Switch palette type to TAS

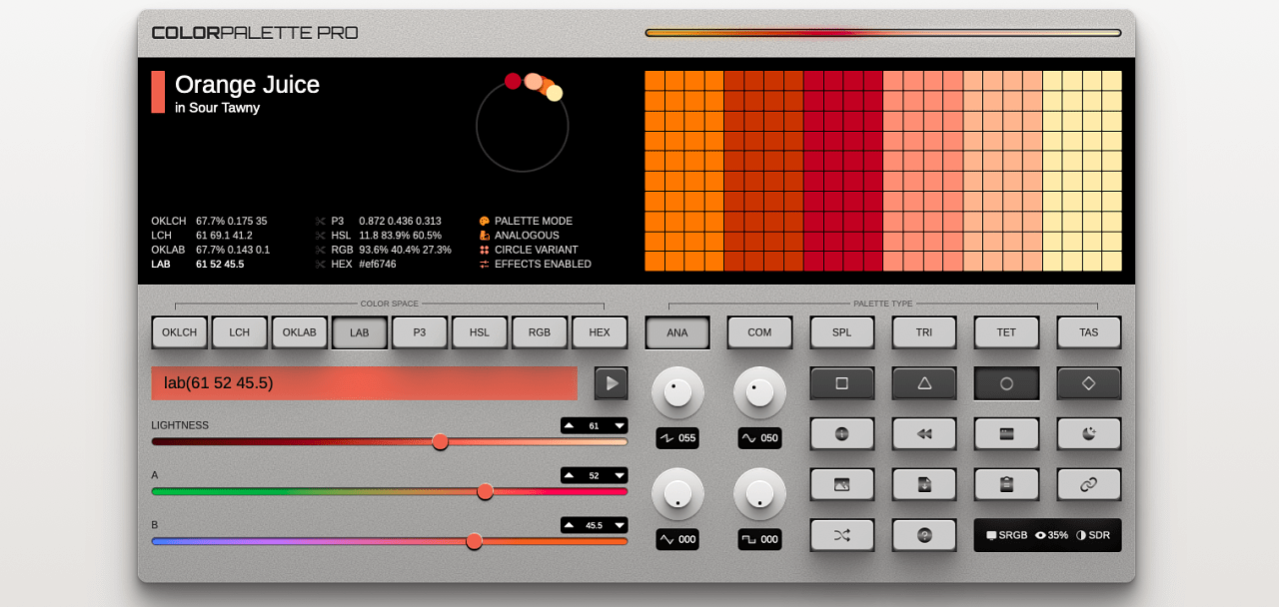click(1089, 332)
